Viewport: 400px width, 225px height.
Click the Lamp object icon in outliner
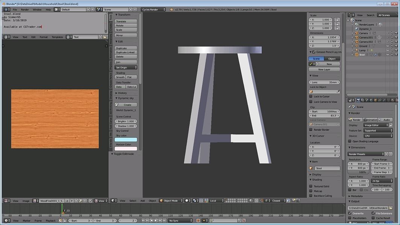point(357,50)
